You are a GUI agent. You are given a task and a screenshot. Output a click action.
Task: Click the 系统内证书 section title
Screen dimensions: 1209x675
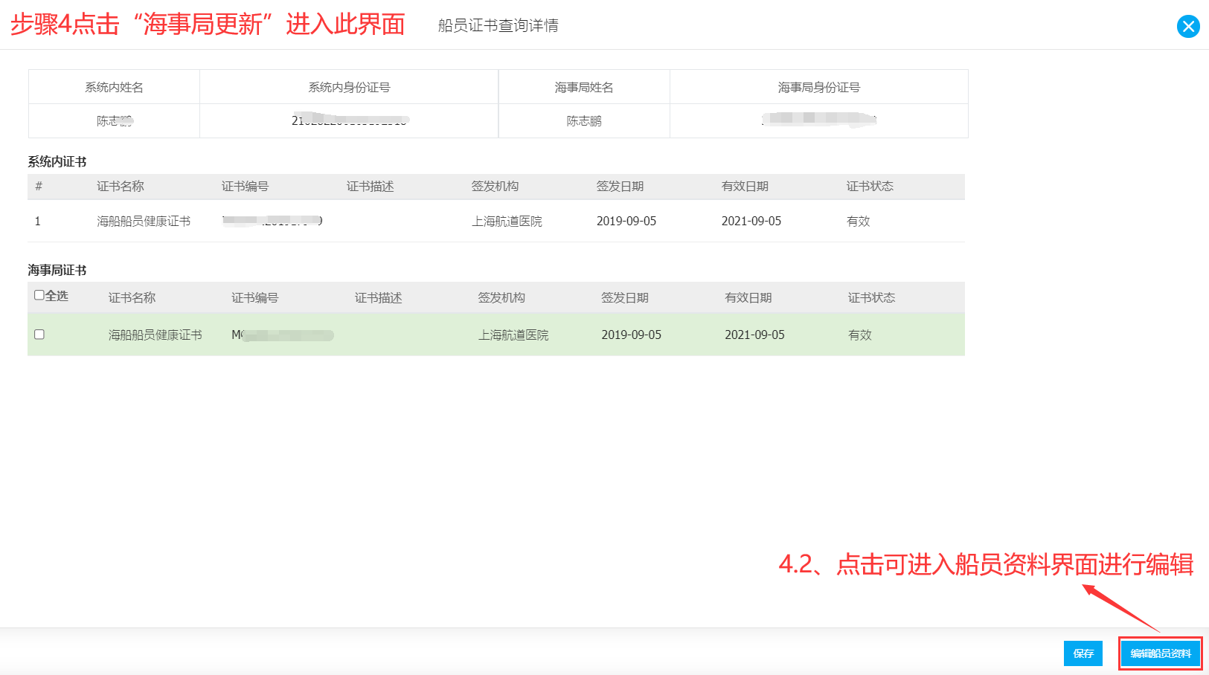(x=57, y=161)
